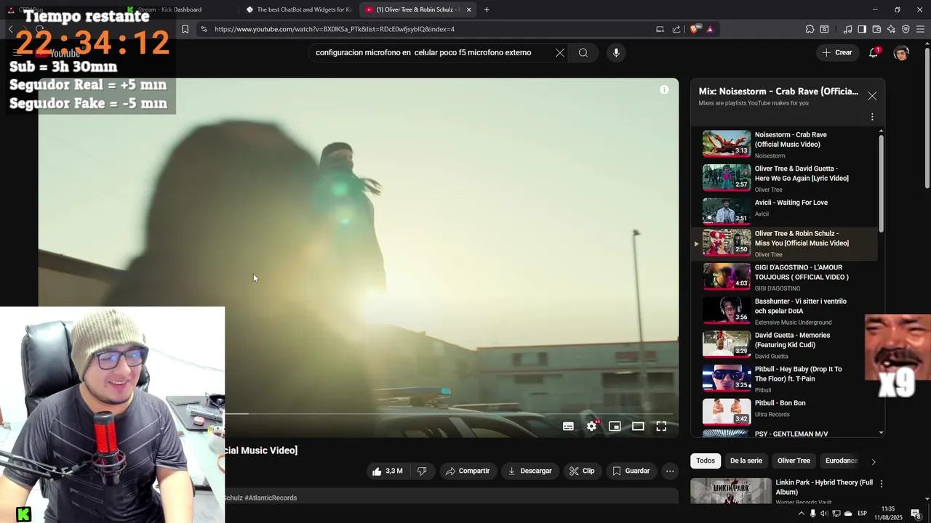Close the Mix playlist panel

(x=872, y=96)
